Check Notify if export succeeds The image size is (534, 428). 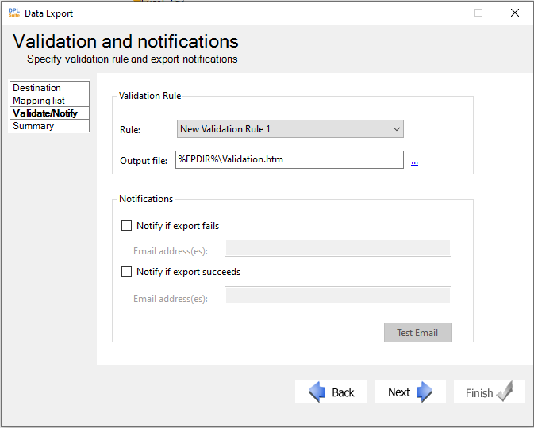(127, 272)
